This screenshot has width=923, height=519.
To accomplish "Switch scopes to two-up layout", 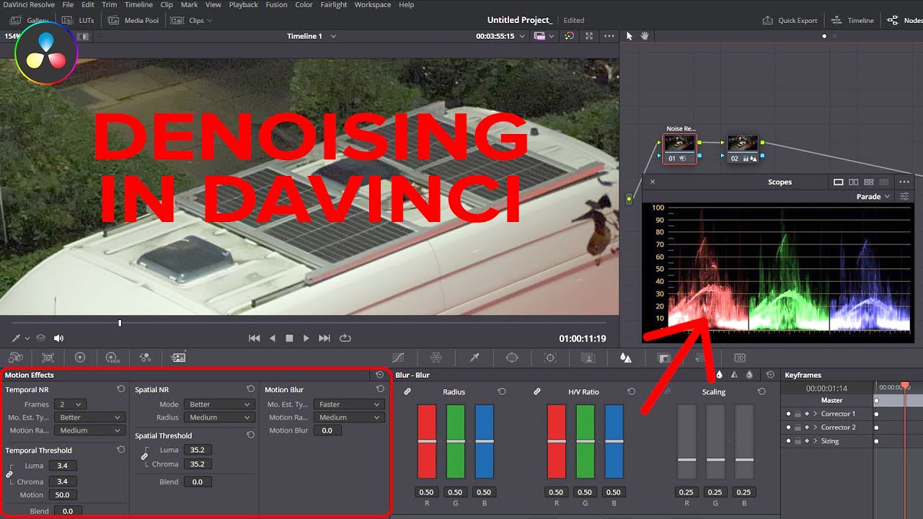I will pos(853,182).
